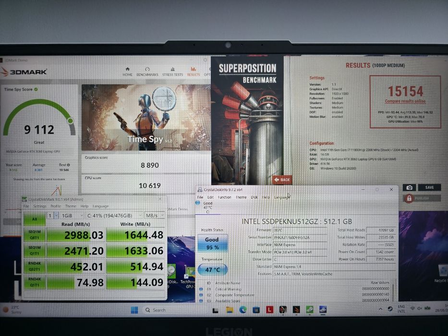Click the Time Spy benchmark thumbnail image
Image resolution: width=448 pixels, height=336 pixels.
pos(146,118)
